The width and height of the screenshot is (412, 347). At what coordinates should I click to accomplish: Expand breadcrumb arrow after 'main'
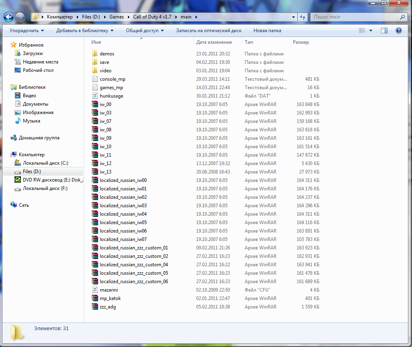196,17
